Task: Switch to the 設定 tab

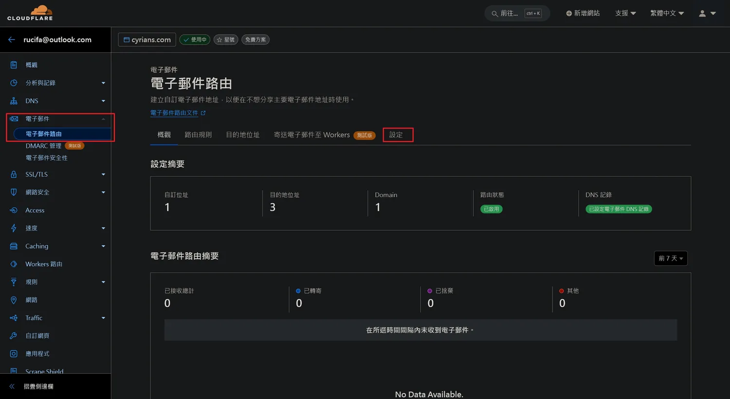Action: click(396, 135)
